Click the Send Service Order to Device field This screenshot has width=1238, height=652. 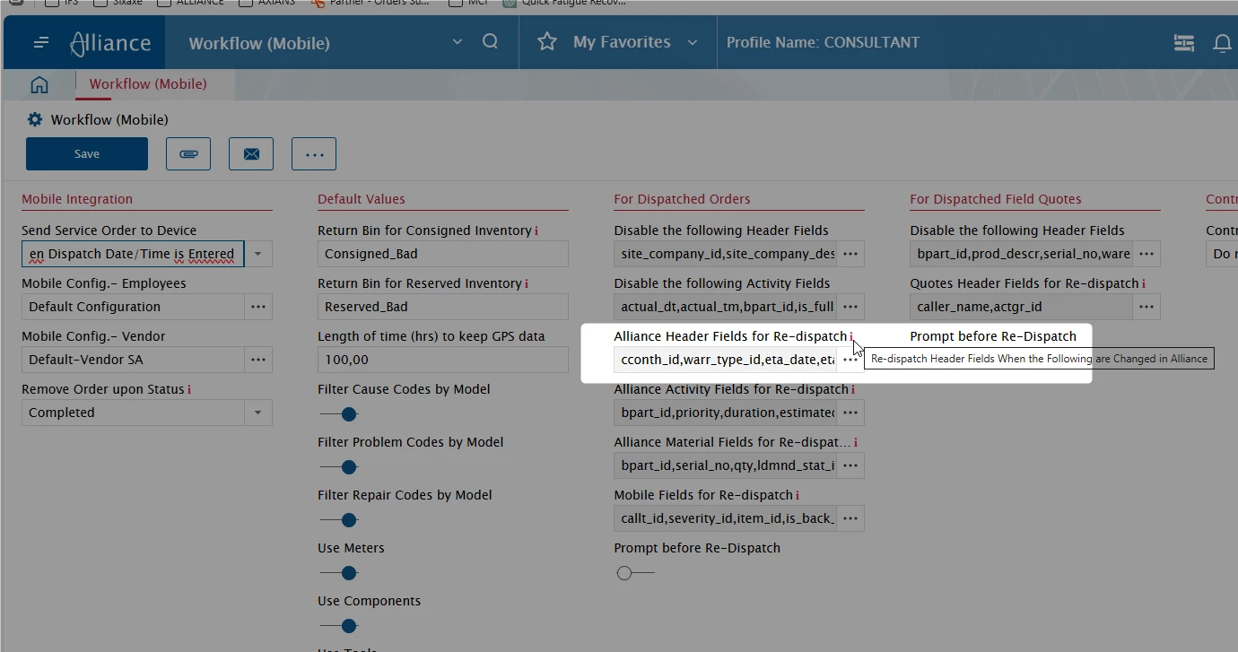coord(133,254)
